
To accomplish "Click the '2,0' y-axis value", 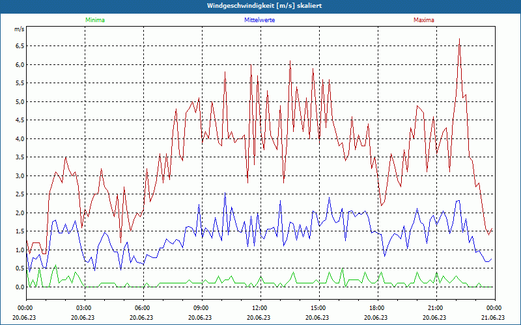I will pos(20,213).
